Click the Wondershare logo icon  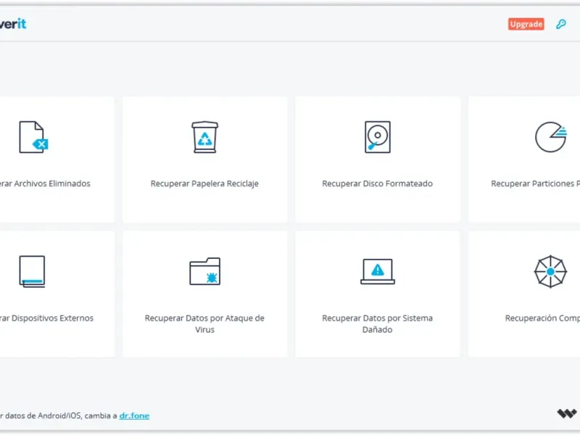click(567, 413)
